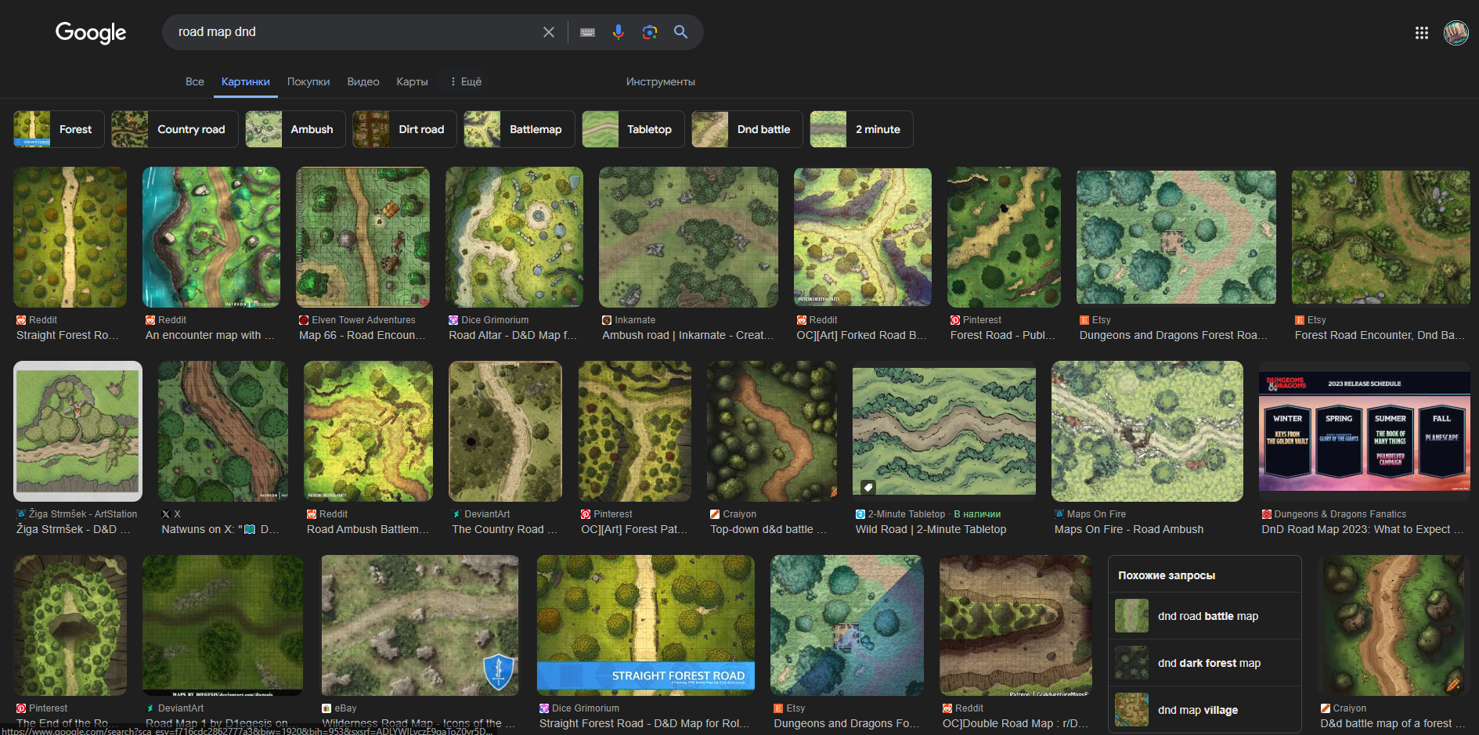The height and width of the screenshot is (735, 1479).
Task: Click the Google logo
Action: [x=90, y=32]
